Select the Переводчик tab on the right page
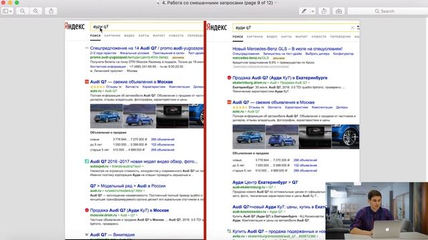Image resolution: width=428 pixels, height=240 pixels. [x=340, y=37]
